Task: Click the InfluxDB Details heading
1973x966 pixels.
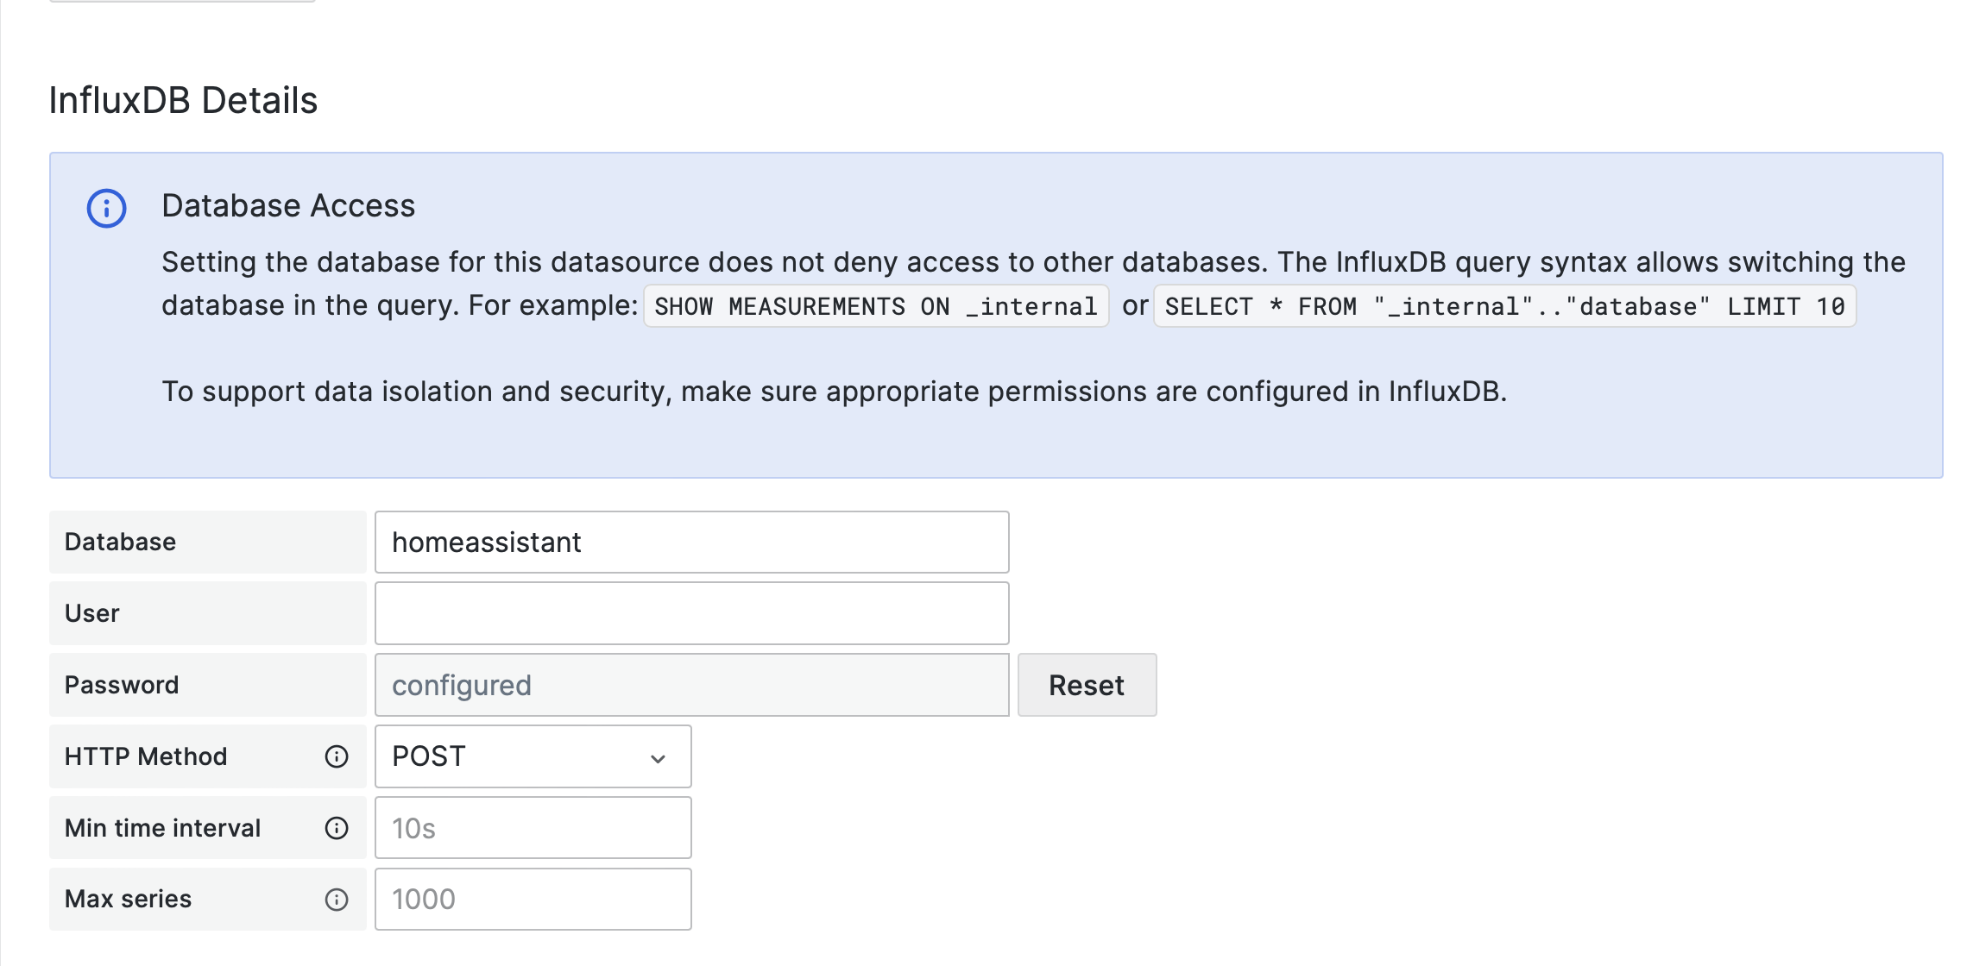Action: click(183, 101)
